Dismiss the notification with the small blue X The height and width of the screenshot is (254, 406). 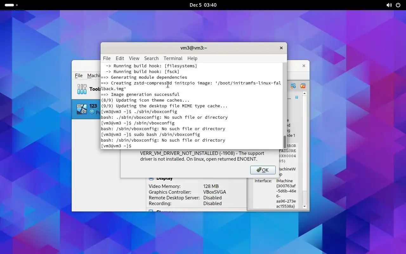click(x=297, y=97)
